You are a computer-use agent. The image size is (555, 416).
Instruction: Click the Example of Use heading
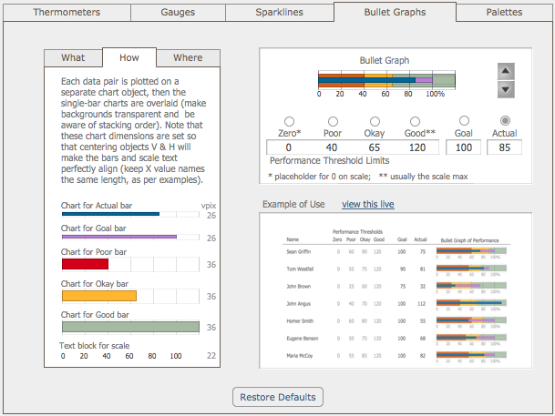pyautogui.click(x=293, y=204)
